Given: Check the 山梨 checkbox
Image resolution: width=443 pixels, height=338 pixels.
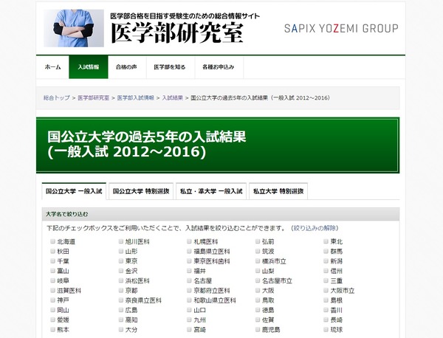Looking at the screenshot, I should 258,271.
